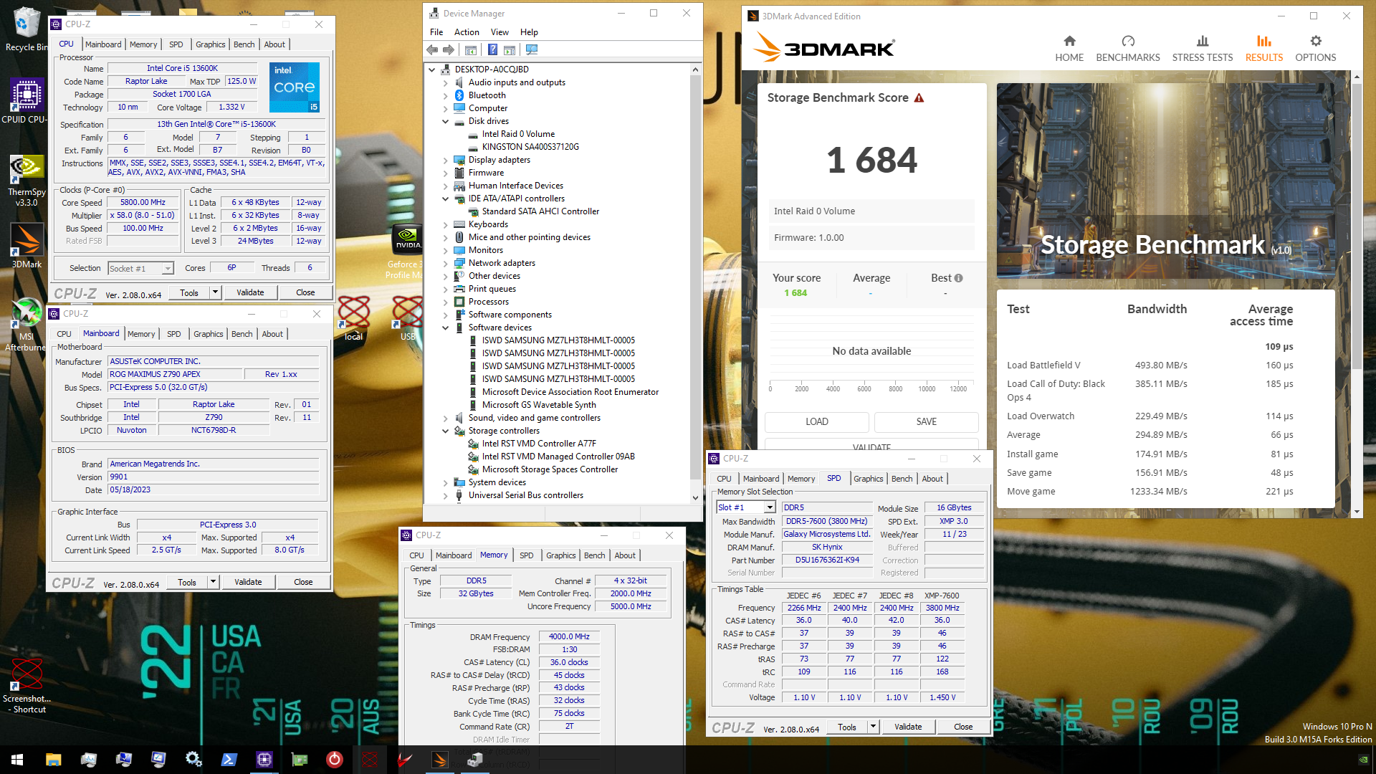Select 'Intel RST VMD Controller A77F' entry
This screenshot has height=774, width=1376.
click(x=539, y=444)
